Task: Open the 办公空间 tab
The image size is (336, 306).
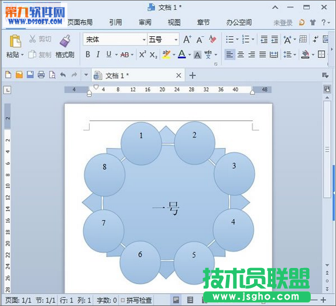Action: point(239,22)
